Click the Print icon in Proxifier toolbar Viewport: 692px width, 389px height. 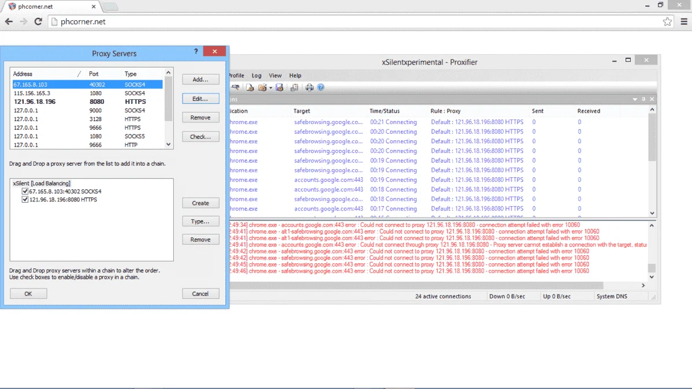[310, 87]
